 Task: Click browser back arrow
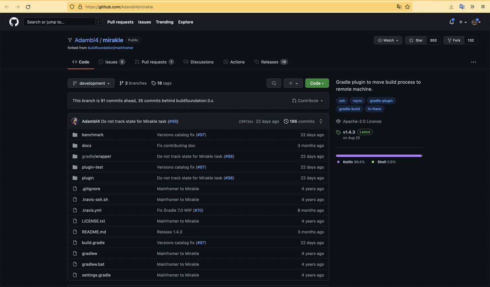click(x=7, y=7)
